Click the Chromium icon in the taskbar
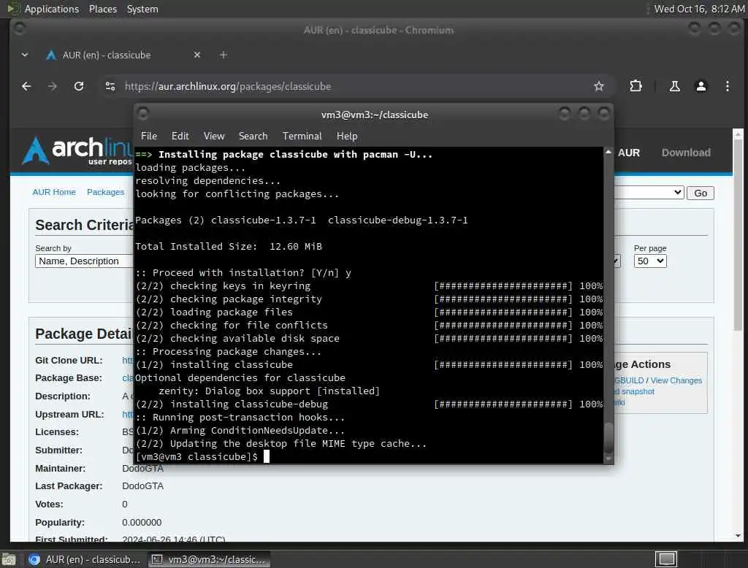748x568 pixels. [x=34, y=559]
